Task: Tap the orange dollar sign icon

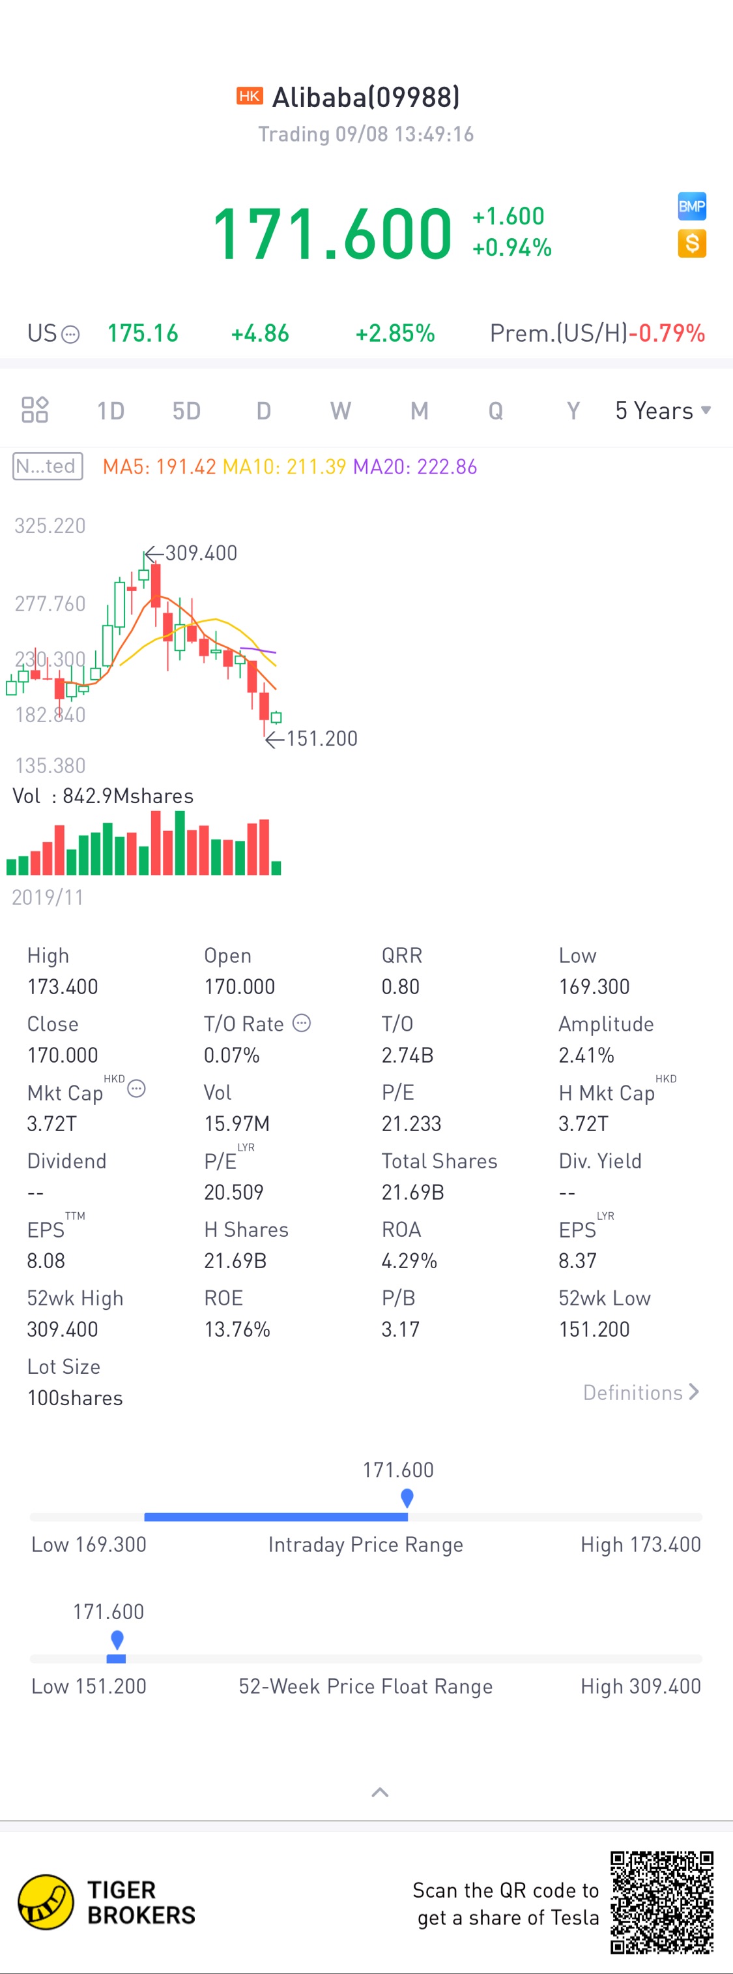Action: click(x=692, y=244)
